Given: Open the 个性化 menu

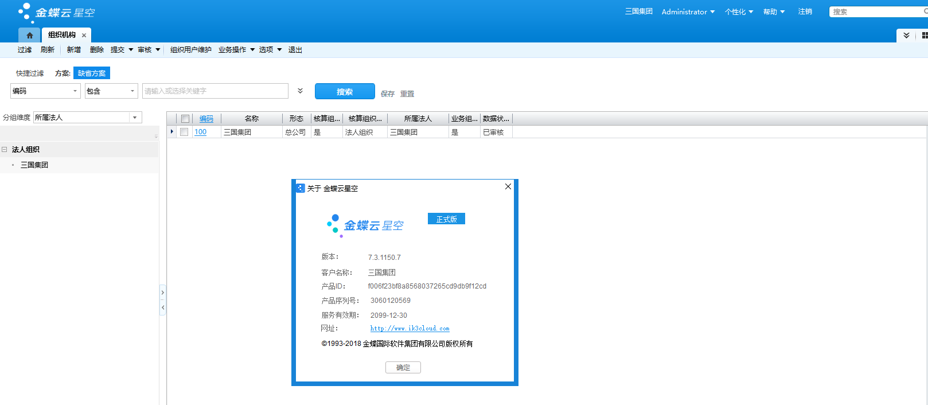Looking at the screenshot, I should tap(739, 11).
